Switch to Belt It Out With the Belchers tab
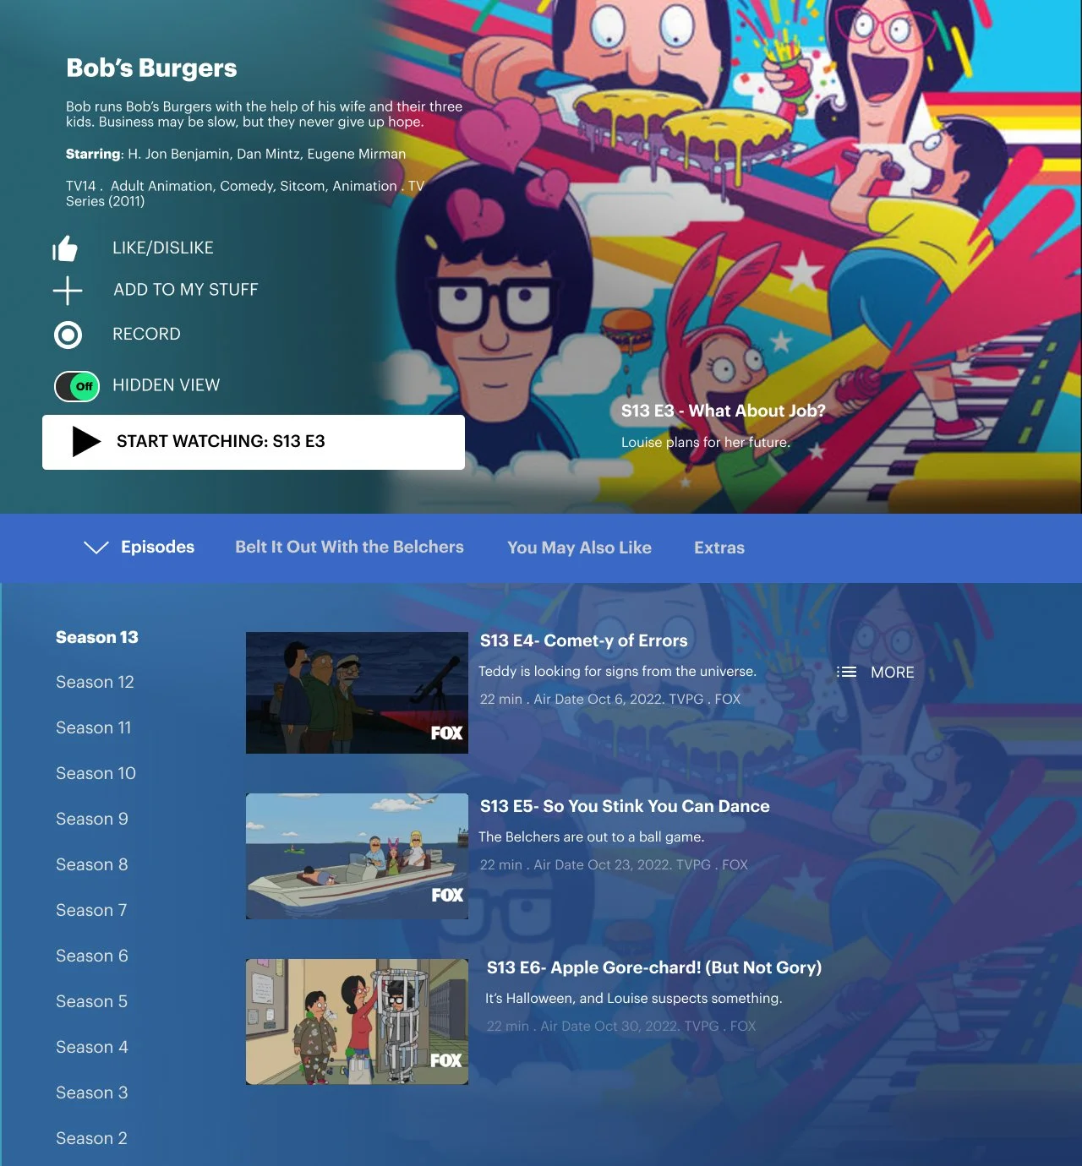This screenshot has height=1166, width=1082. (349, 547)
